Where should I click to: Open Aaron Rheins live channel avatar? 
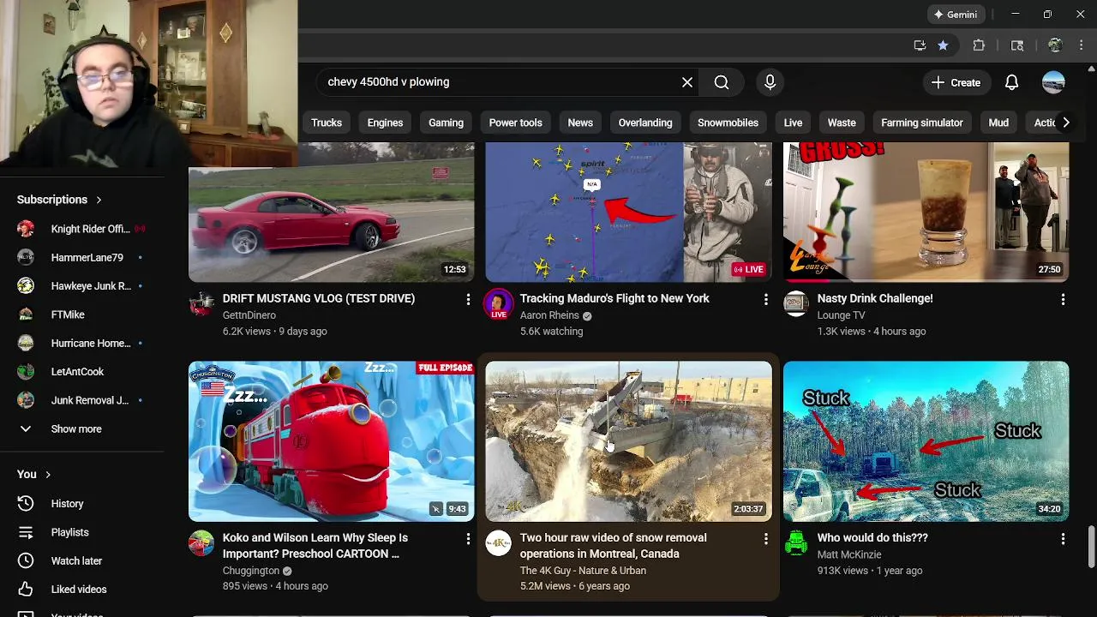tap(499, 304)
